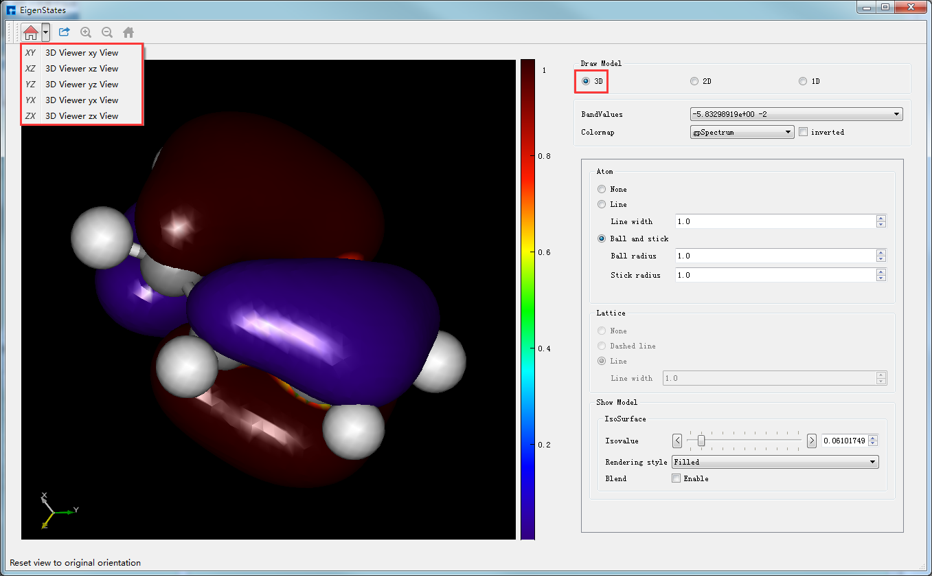
Task: Click the zoom out magnifier icon
Action: tap(107, 32)
